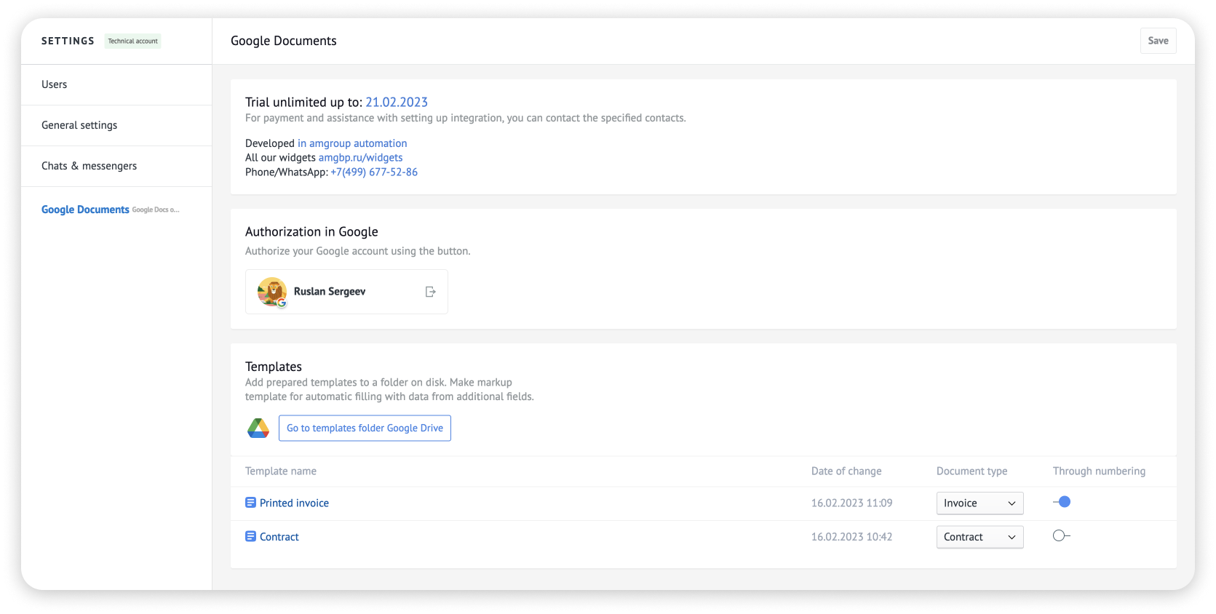Click the Google Drive logo icon
The width and height of the screenshot is (1216, 614).
(x=258, y=428)
